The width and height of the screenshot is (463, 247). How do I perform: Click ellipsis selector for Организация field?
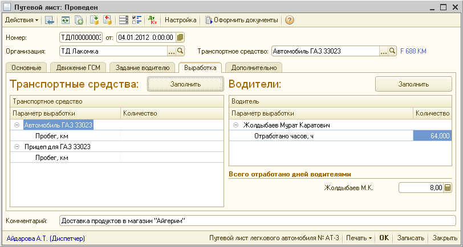point(172,51)
